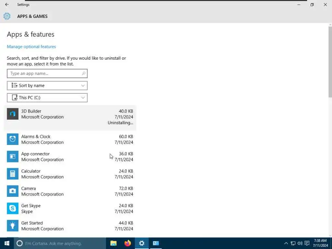Click the network icon in system tray
The height and width of the screenshot is (249, 332).
(x=293, y=243)
